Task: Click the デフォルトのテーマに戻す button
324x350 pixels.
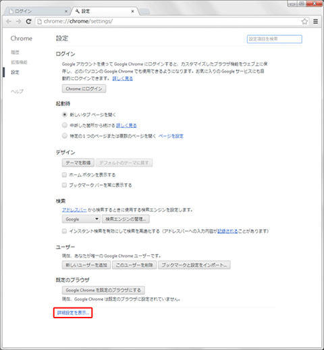Action: pyautogui.click(x=124, y=163)
